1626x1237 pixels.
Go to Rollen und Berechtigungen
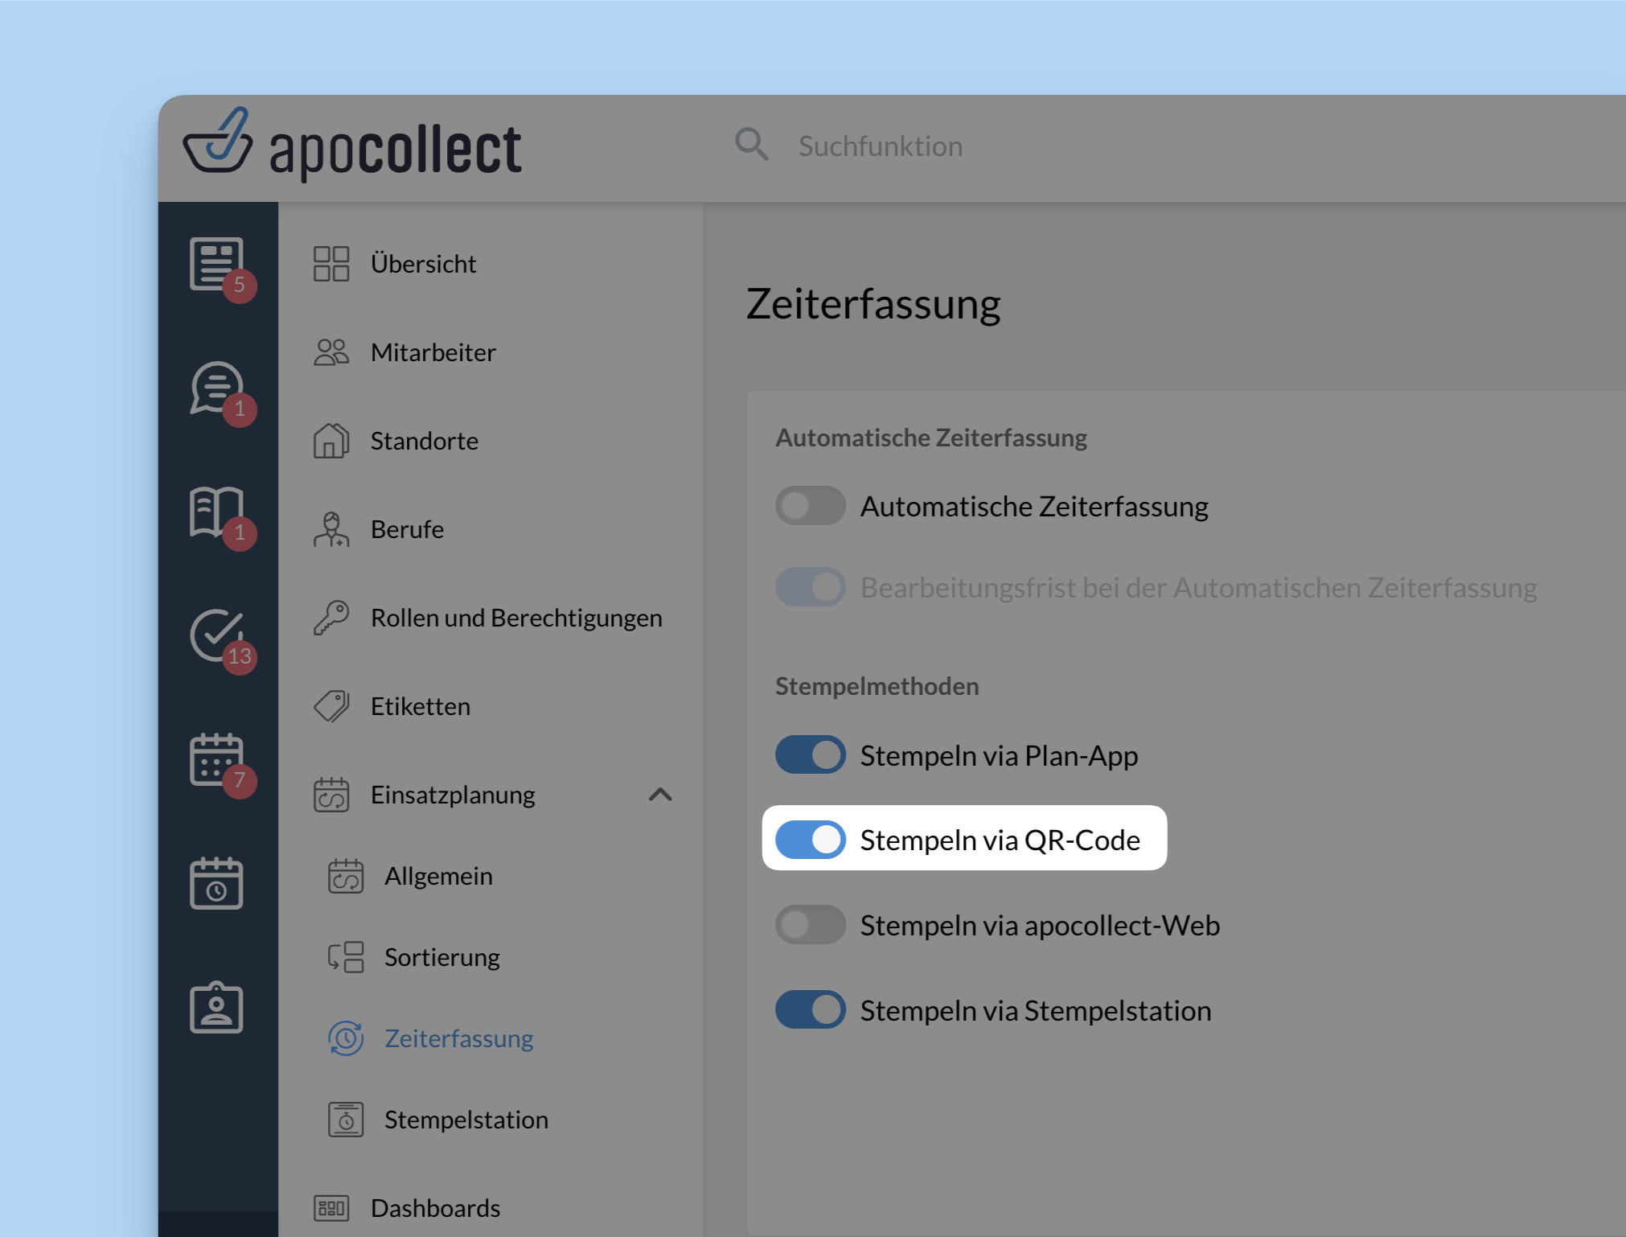515,618
